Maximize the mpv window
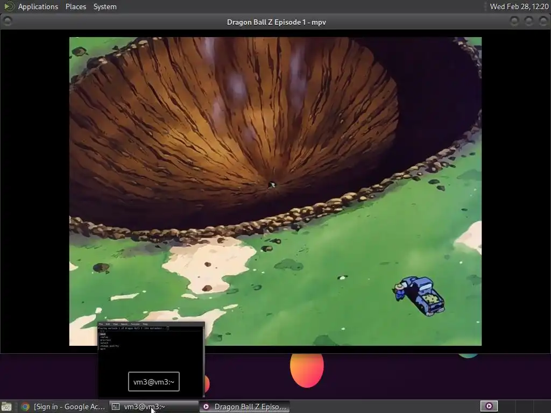This screenshot has width=551, height=413. coord(528,22)
